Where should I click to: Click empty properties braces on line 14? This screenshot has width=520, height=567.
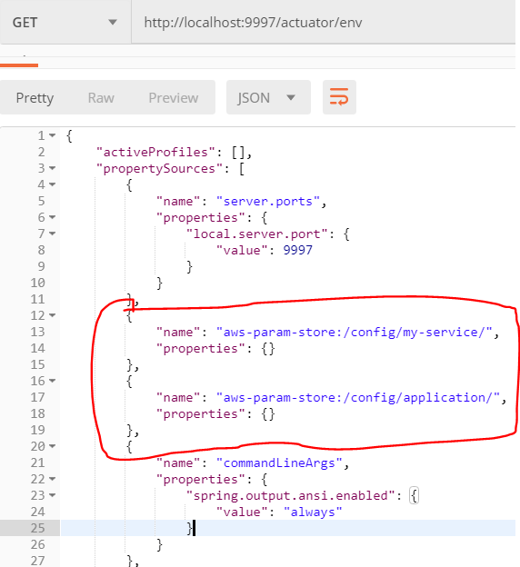(x=268, y=349)
